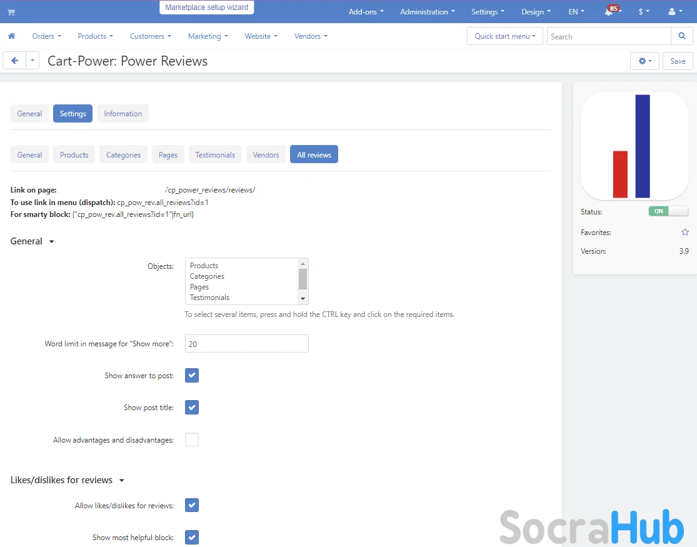This screenshot has width=697, height=547.
Task: Open the Website menu
Action: 261,36
